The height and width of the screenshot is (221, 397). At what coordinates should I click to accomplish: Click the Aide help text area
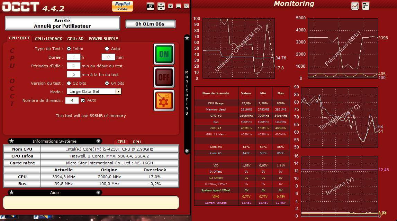coord(91,203)
